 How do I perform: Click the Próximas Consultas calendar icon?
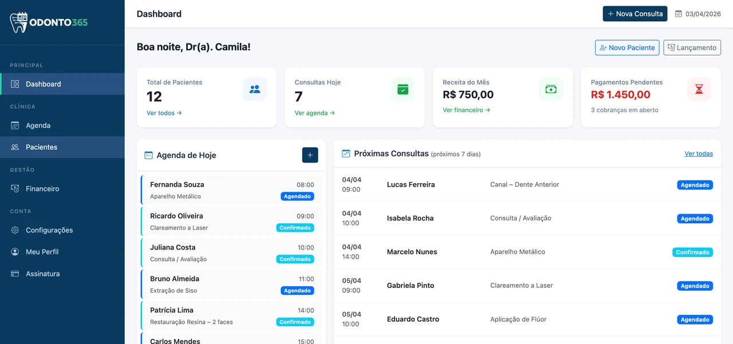pos(346,153)
